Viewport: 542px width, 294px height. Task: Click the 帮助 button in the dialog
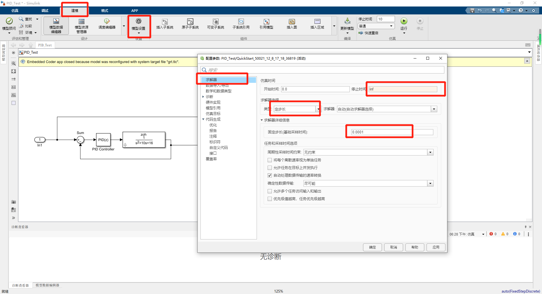415,247
